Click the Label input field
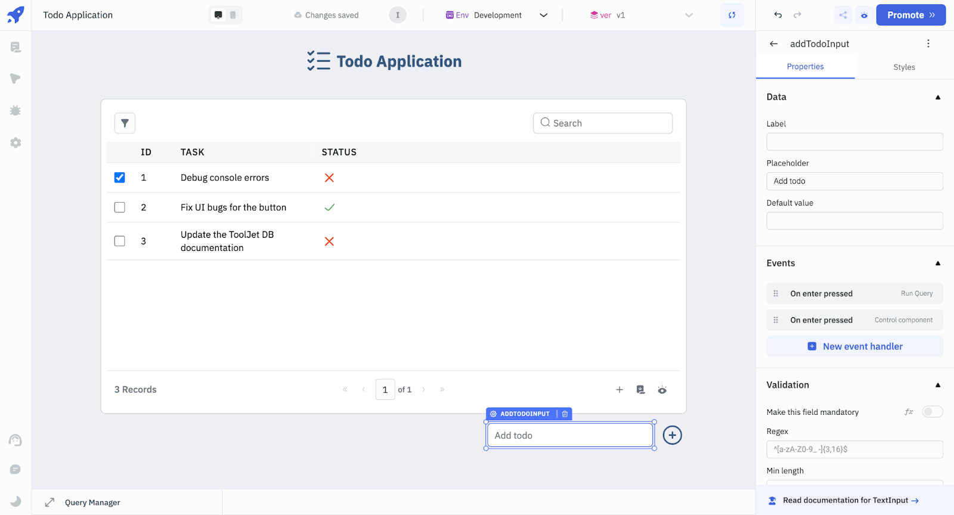The height and width of the screenshot is (515, 954). click(854, 142)
